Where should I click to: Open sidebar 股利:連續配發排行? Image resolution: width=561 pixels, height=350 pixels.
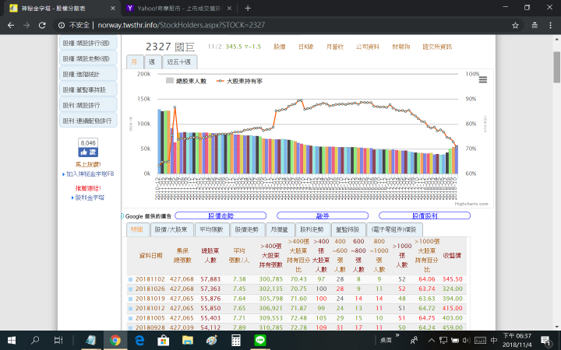tap(87, 121)
